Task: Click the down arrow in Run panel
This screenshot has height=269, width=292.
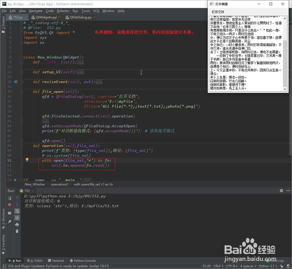Action: [x=17, y=204]
